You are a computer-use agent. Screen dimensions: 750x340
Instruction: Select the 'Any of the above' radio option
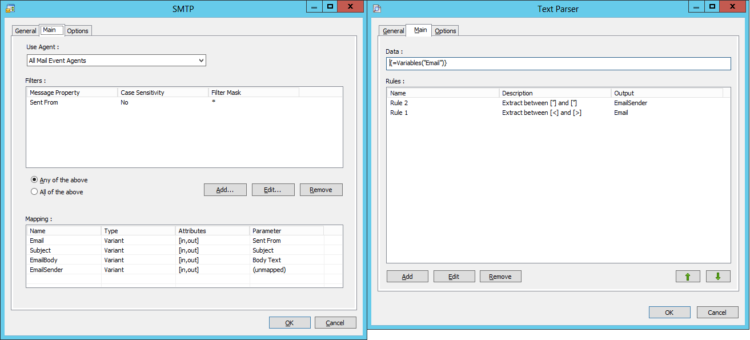pos(34,180)
